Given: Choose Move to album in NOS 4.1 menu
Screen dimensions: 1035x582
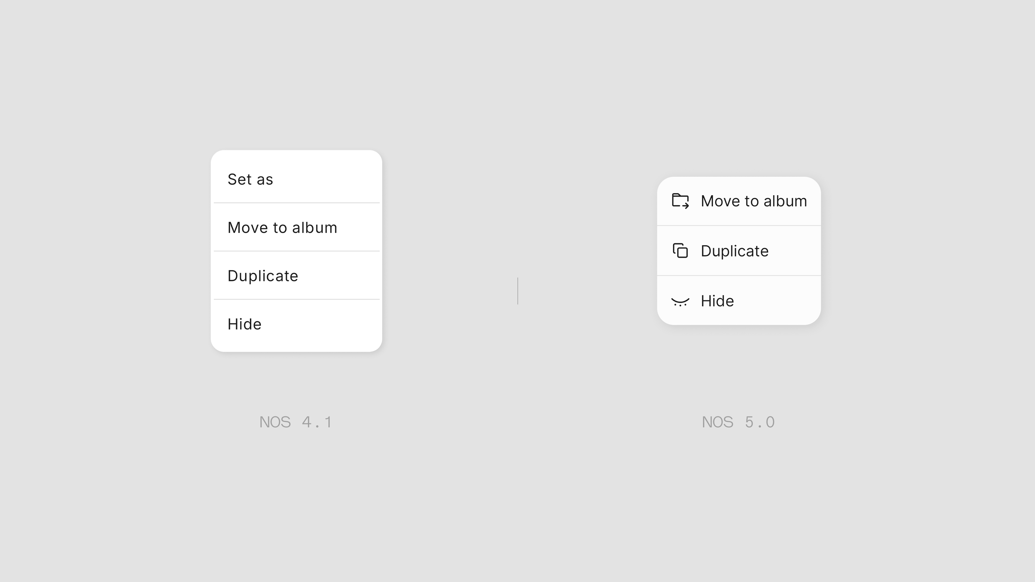Looking at the screenshot, I should coord(296,227).
